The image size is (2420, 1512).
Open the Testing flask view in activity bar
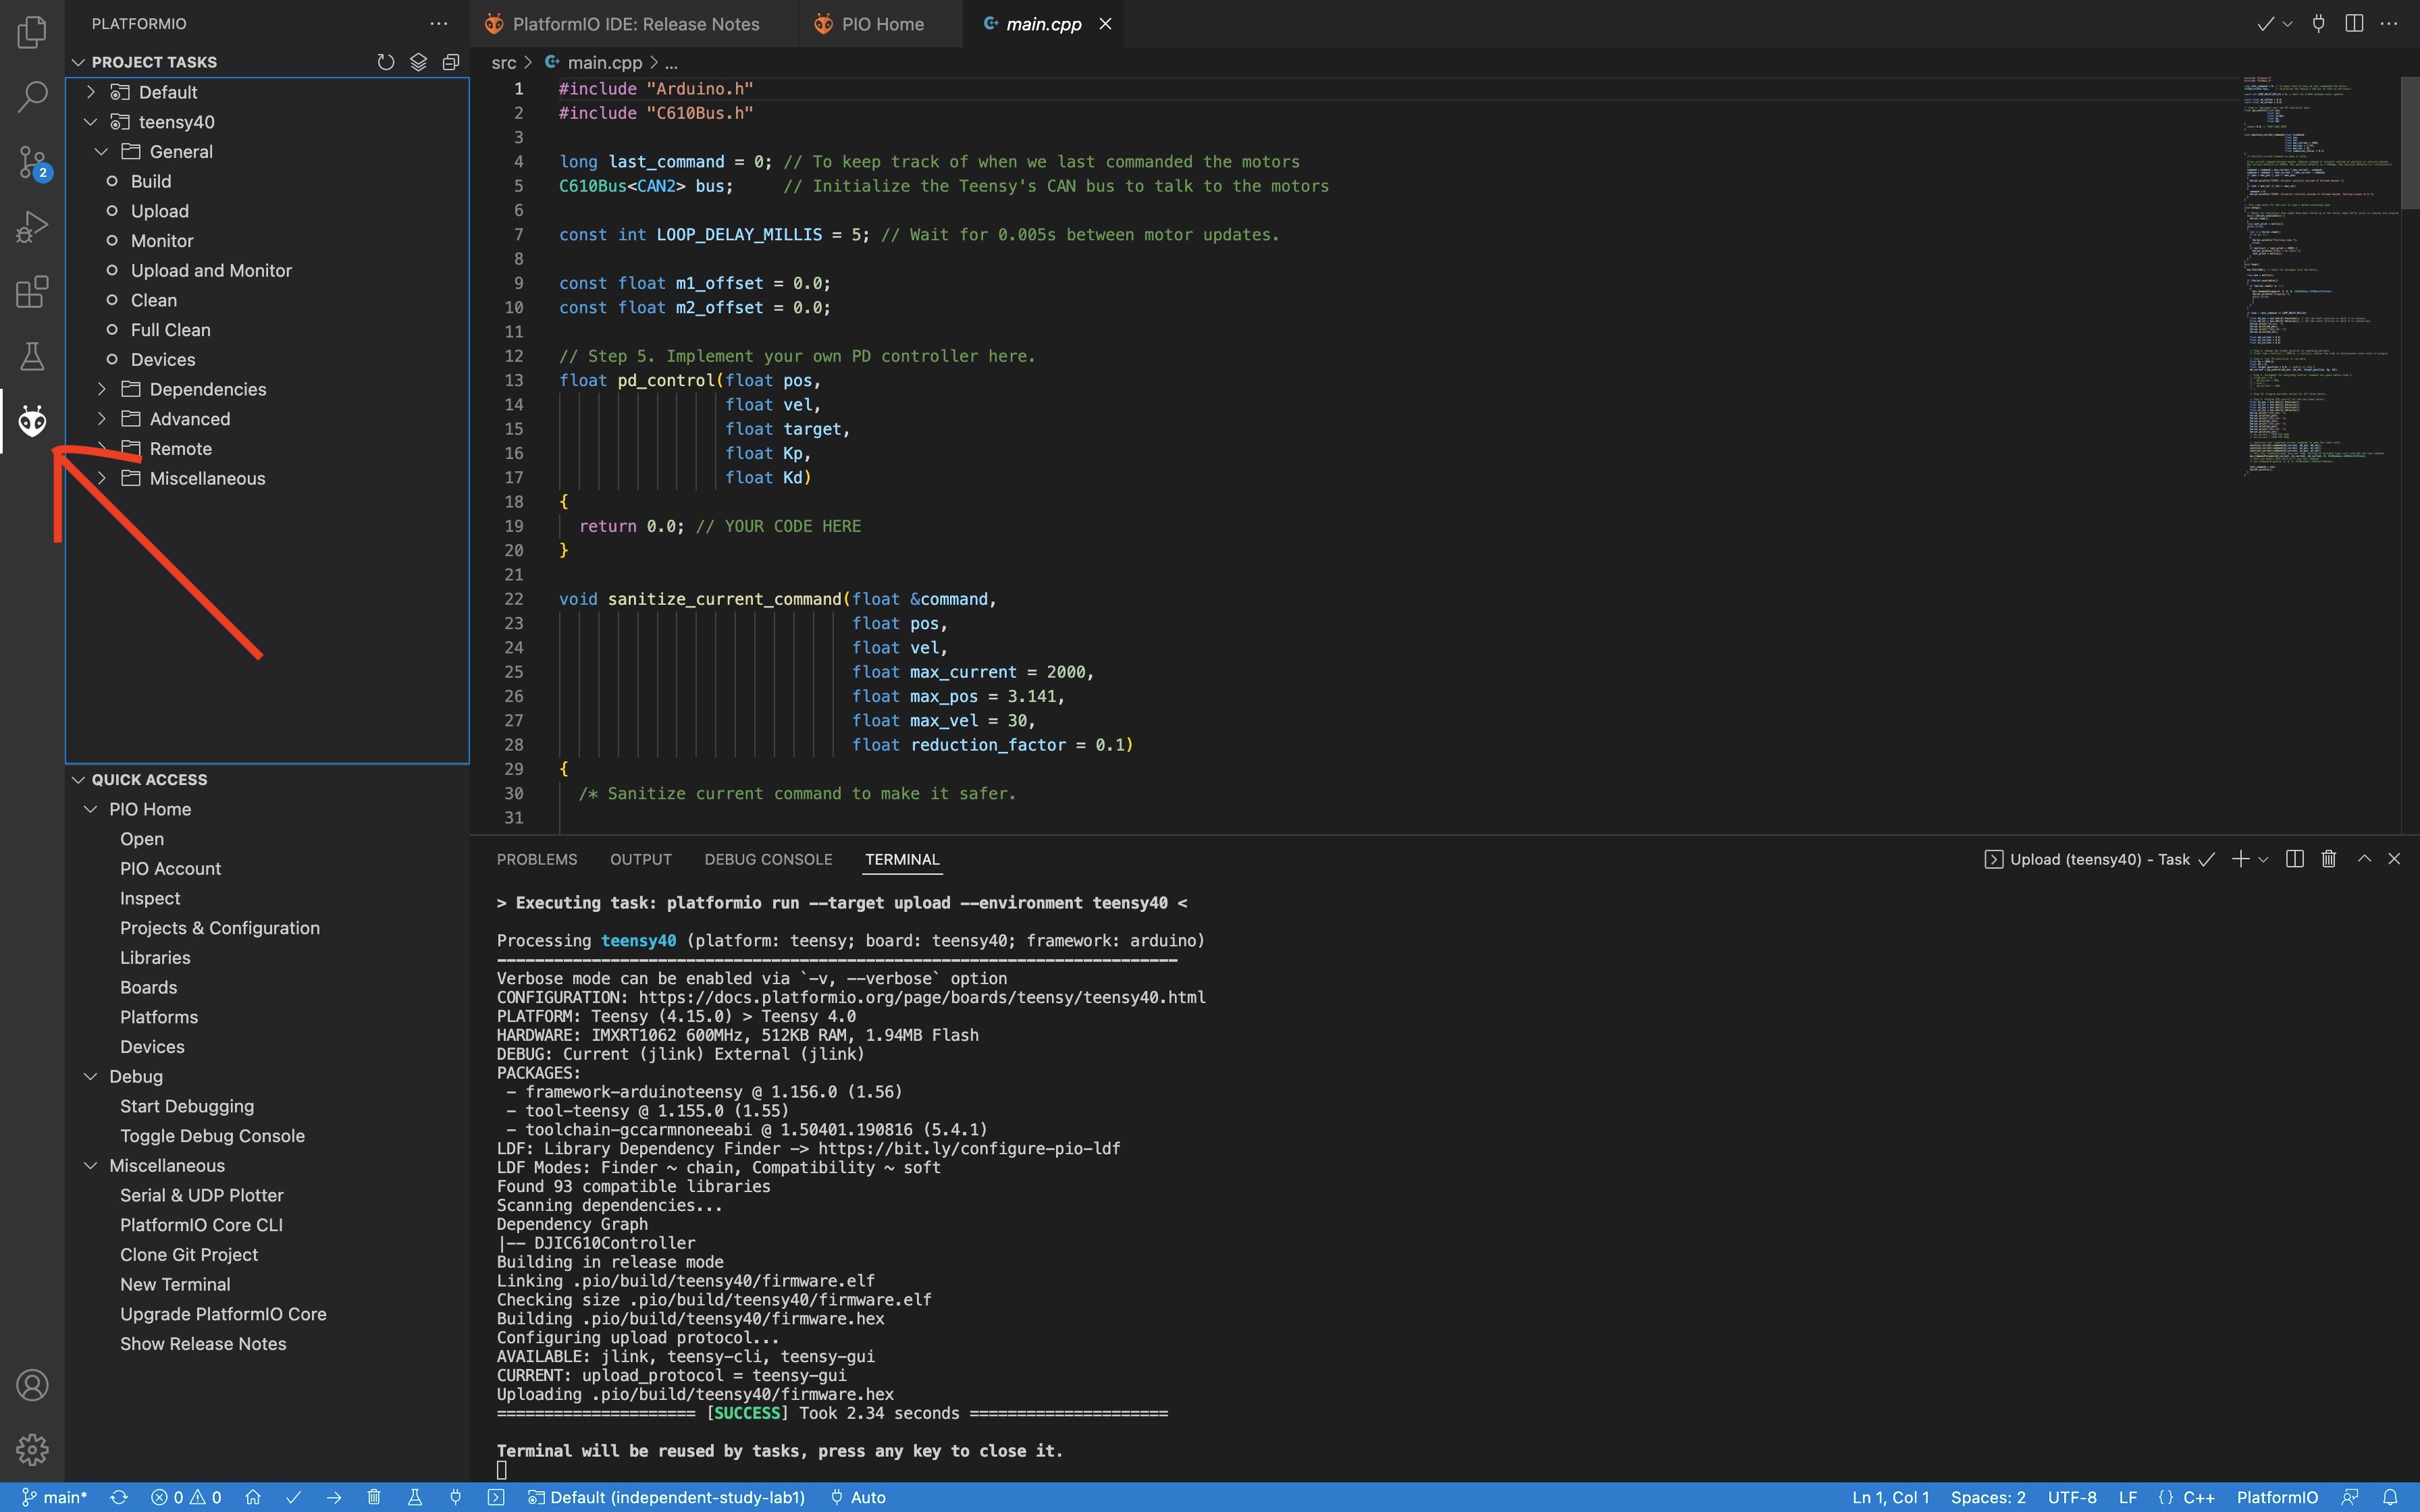click(x=32, y=357)
